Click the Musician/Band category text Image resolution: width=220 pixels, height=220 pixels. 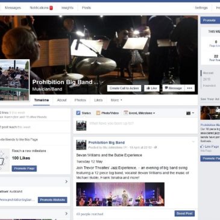pyautogui.click(x=47, y=89)
